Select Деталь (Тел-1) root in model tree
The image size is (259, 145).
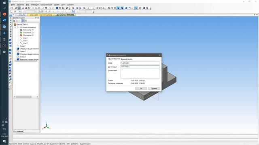(x=22, y=25)
